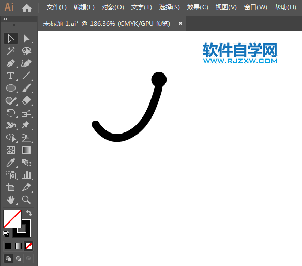Image resolution: width=302 pixels, height=266 pixels.
Task: Close the 未标题-1.ai document tab
Action: tap(180, 23)
